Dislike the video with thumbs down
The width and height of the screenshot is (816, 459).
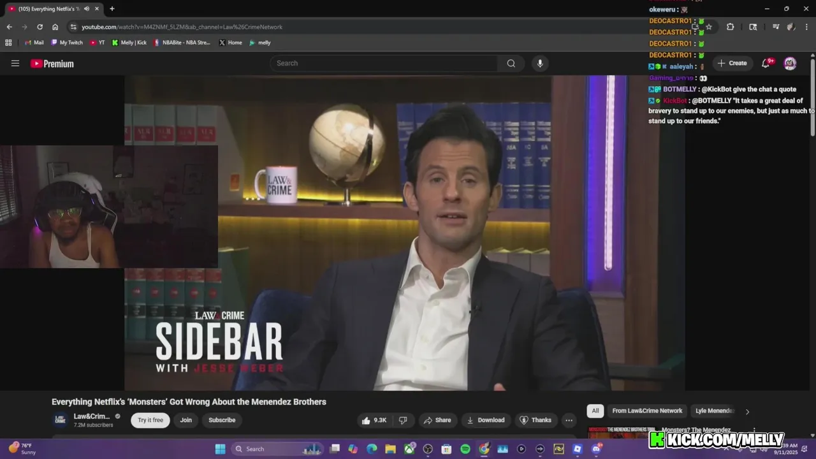click(x=403, y=420)
